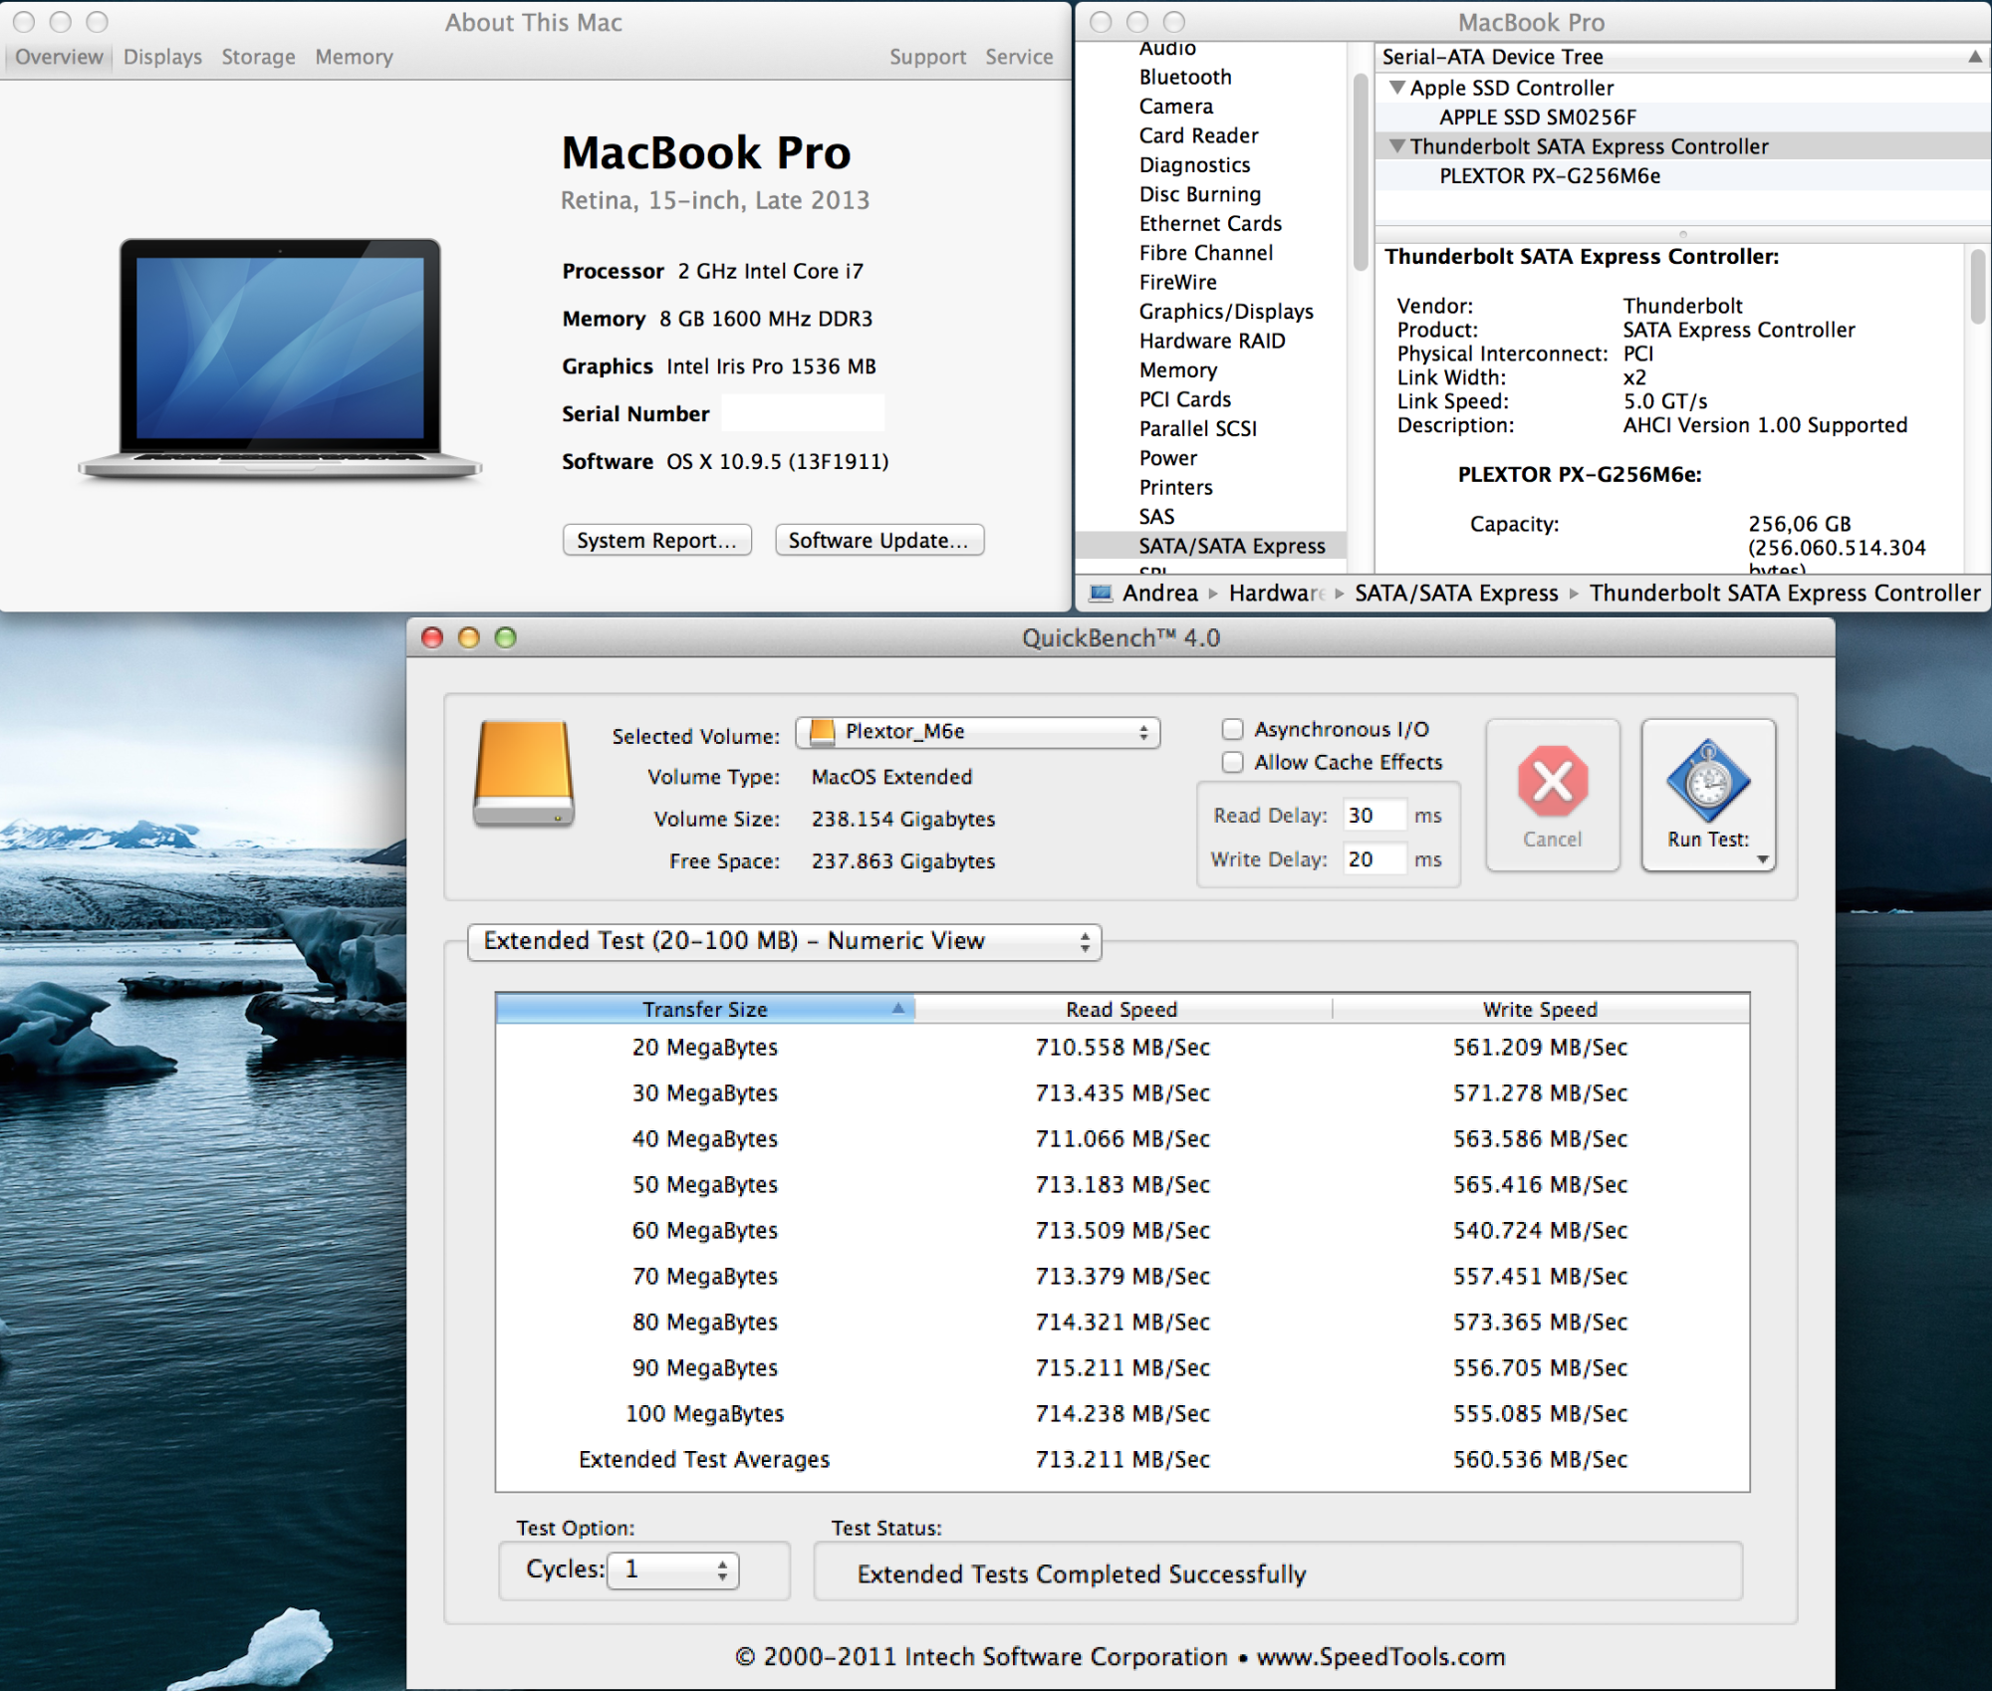
Task: Click the Read Delay input field
Action: (x=1374, y=816)
